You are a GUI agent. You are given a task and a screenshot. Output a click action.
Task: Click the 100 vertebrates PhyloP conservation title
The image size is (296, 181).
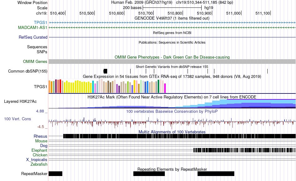click(x=172, y=111)
